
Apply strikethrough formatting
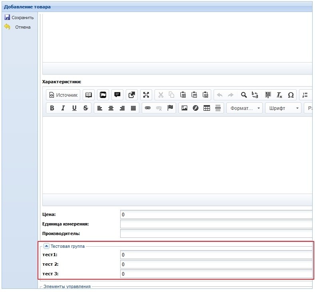pyautogui.click(x=85, y=108)
